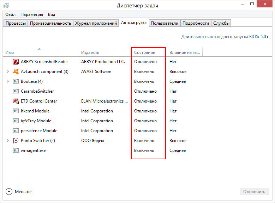This screenshot has width=275, height=203.
Task: Click Включено status of AvLaunch component
Action: click(x=144, y=72)
